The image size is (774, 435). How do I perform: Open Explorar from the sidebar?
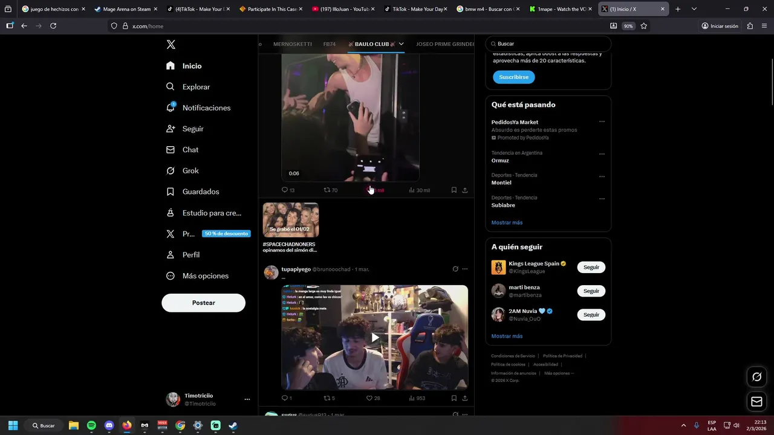pos(188,87)
